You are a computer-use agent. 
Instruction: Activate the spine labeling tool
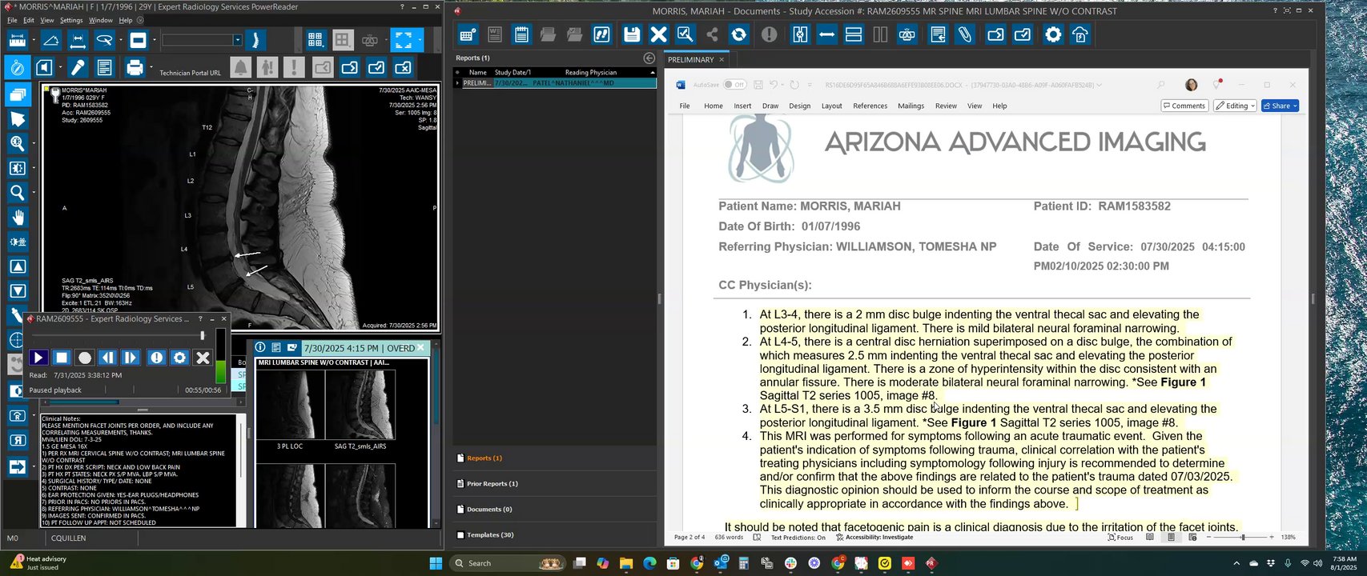pyautogui.click(x=255, y=40)
